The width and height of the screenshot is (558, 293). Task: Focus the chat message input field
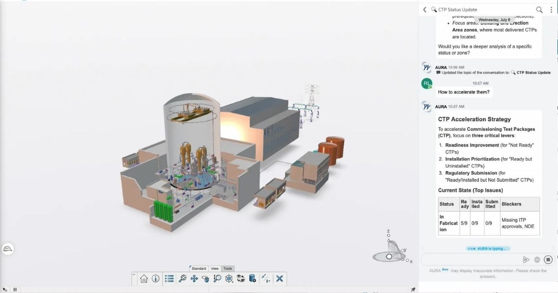click(x=471, y=260)
